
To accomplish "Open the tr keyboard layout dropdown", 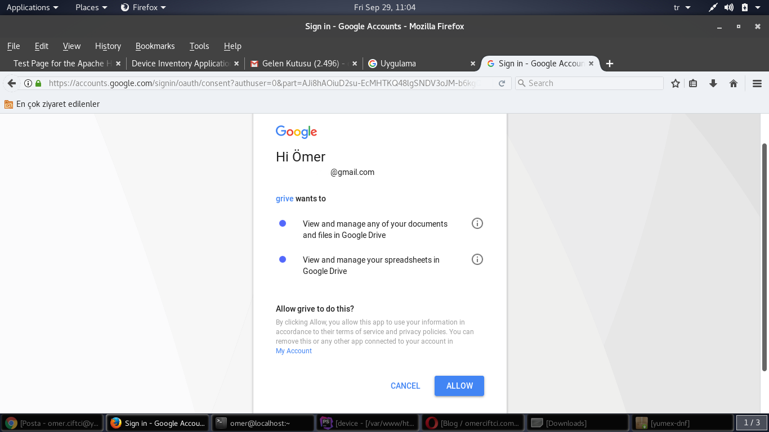I will pyautogui.click(x=682, y=7).
